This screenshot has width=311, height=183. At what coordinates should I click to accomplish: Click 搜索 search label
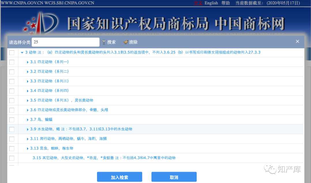coord(111,42)
